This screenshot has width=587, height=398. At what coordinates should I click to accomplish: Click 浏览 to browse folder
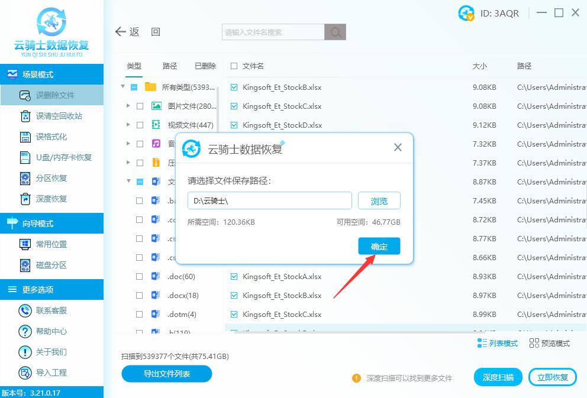379,201
